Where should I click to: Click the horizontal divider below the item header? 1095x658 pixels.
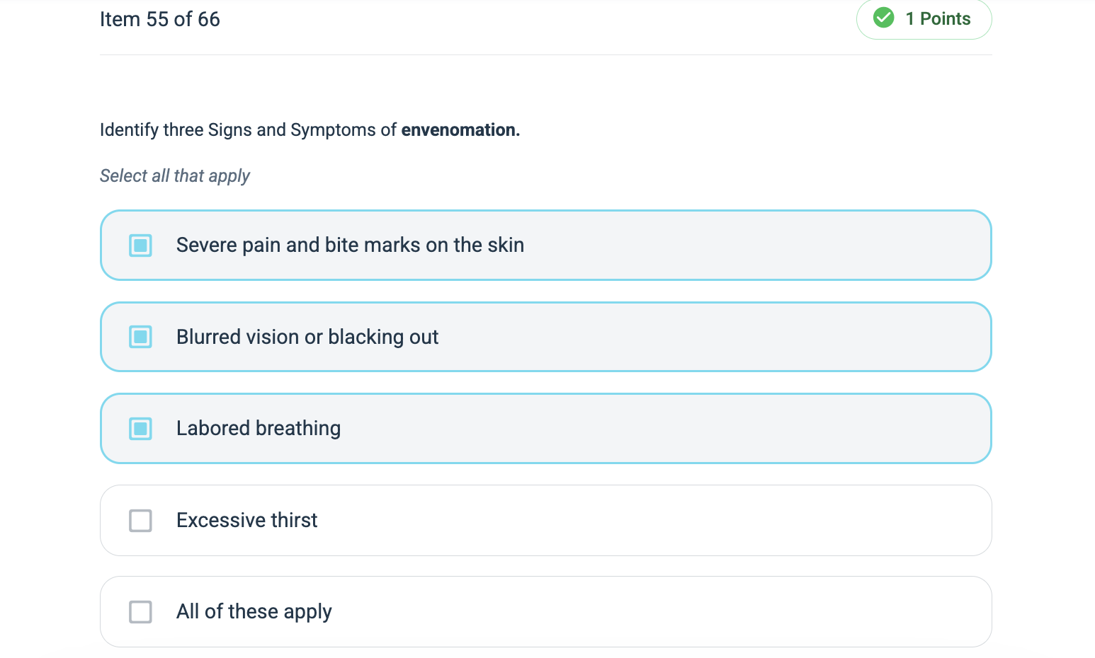coord(545,54)
